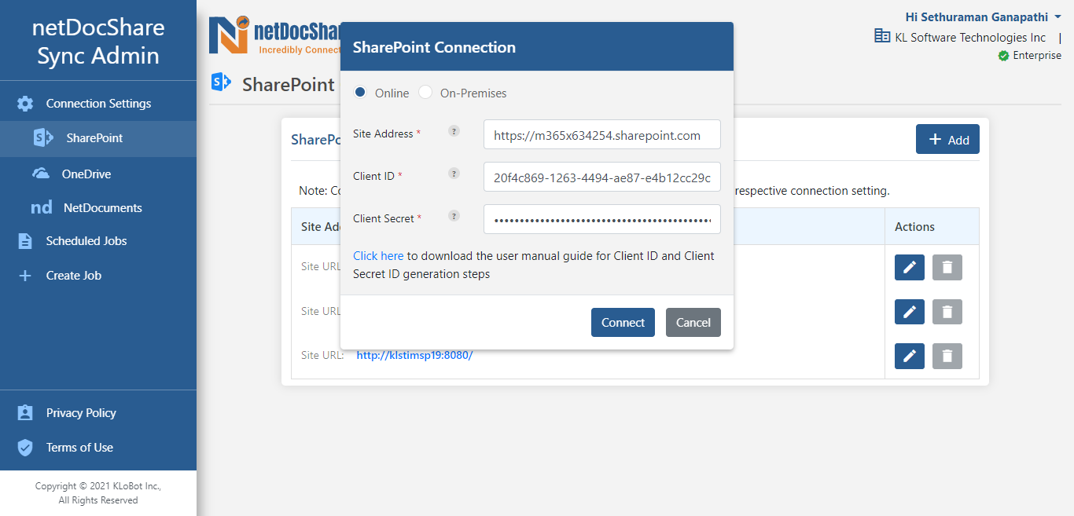Open the user dropdown arrow beside Sethuraman Ganapathi
Viewport: 1074px width, 516px height.
(1057, 16)
